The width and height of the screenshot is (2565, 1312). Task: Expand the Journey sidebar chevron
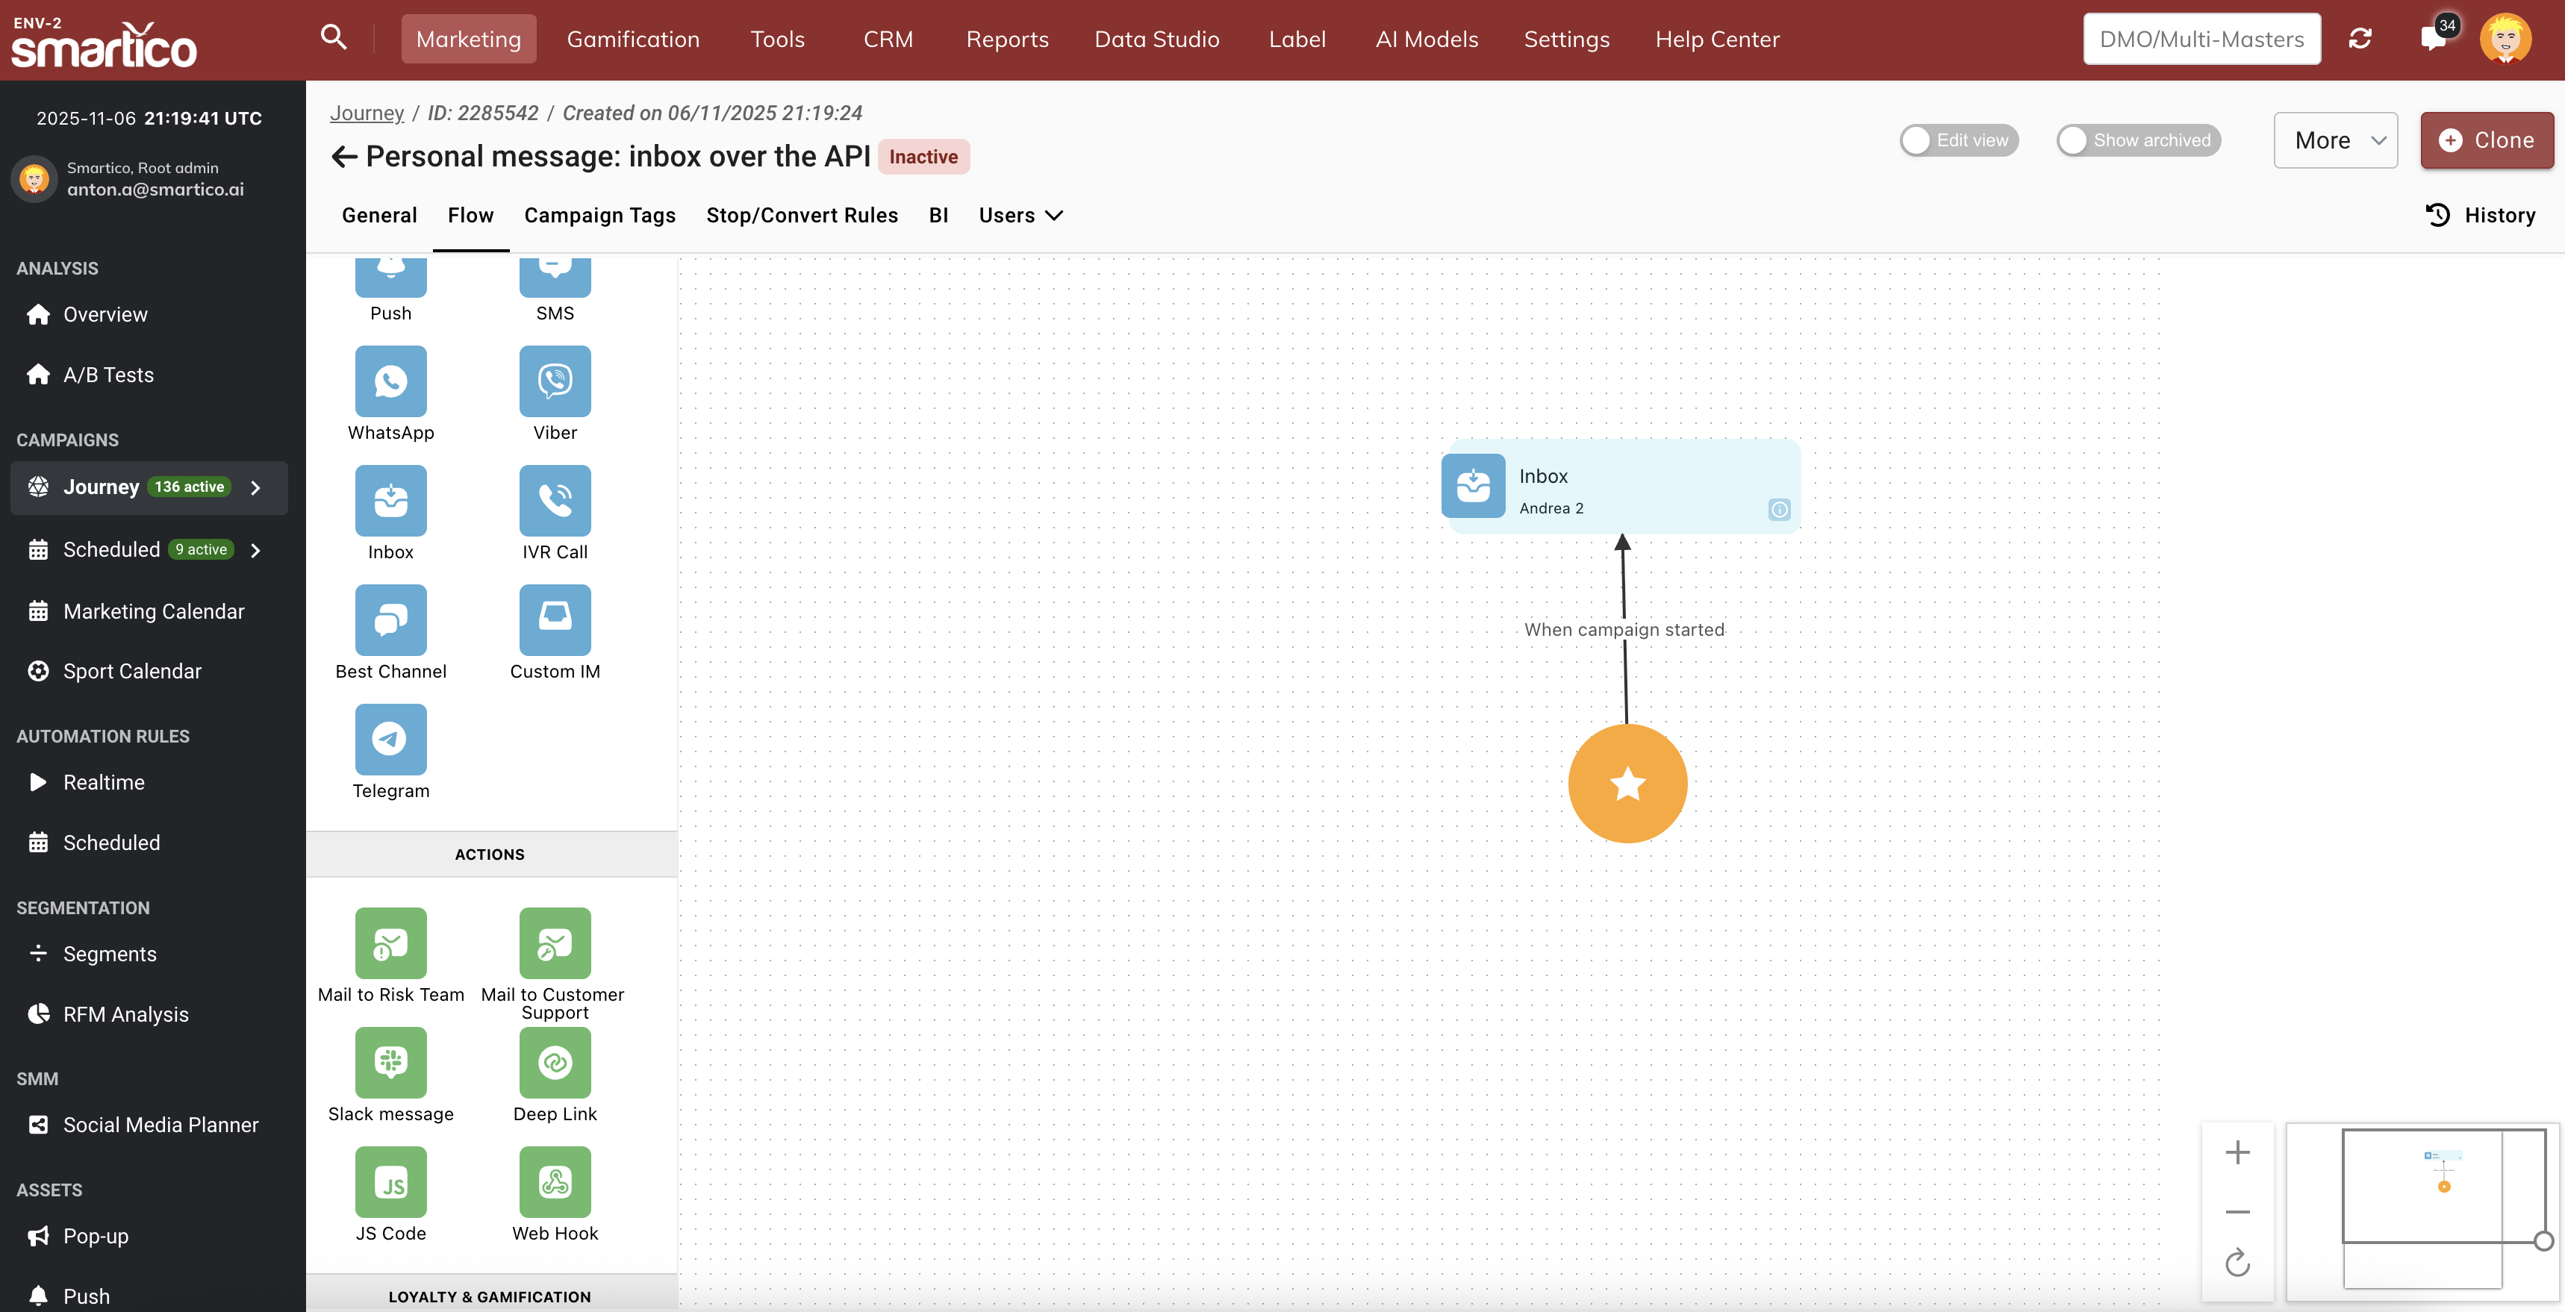click(x=256, y=488)
